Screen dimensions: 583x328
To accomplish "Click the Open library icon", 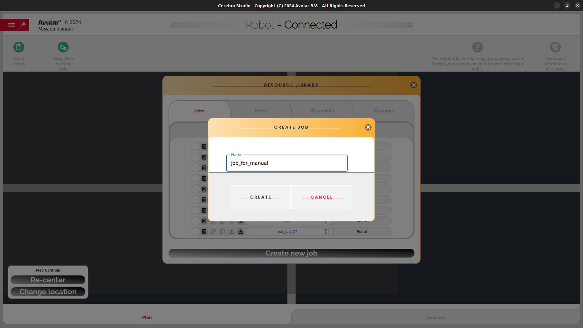I will point(19,47).
